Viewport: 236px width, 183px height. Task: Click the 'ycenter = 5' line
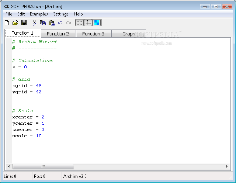(x=28, y=123)
